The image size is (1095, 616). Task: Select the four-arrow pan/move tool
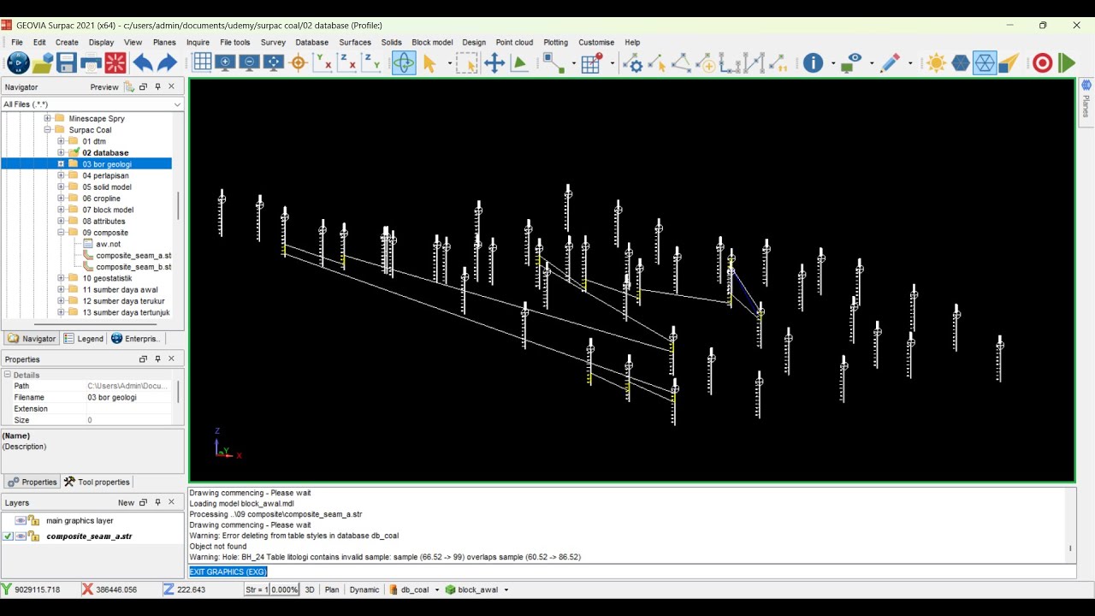click(494, 62)
